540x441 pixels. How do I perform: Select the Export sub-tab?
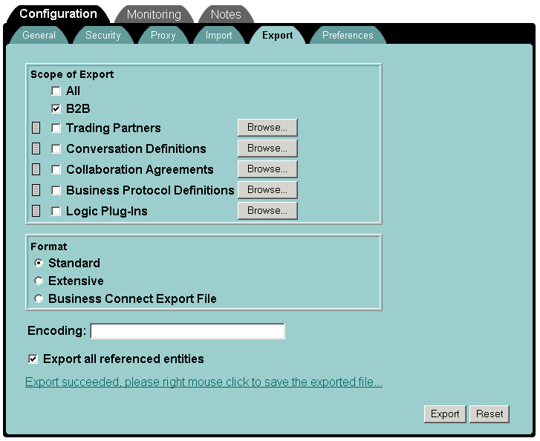click(x=277, y=35)
